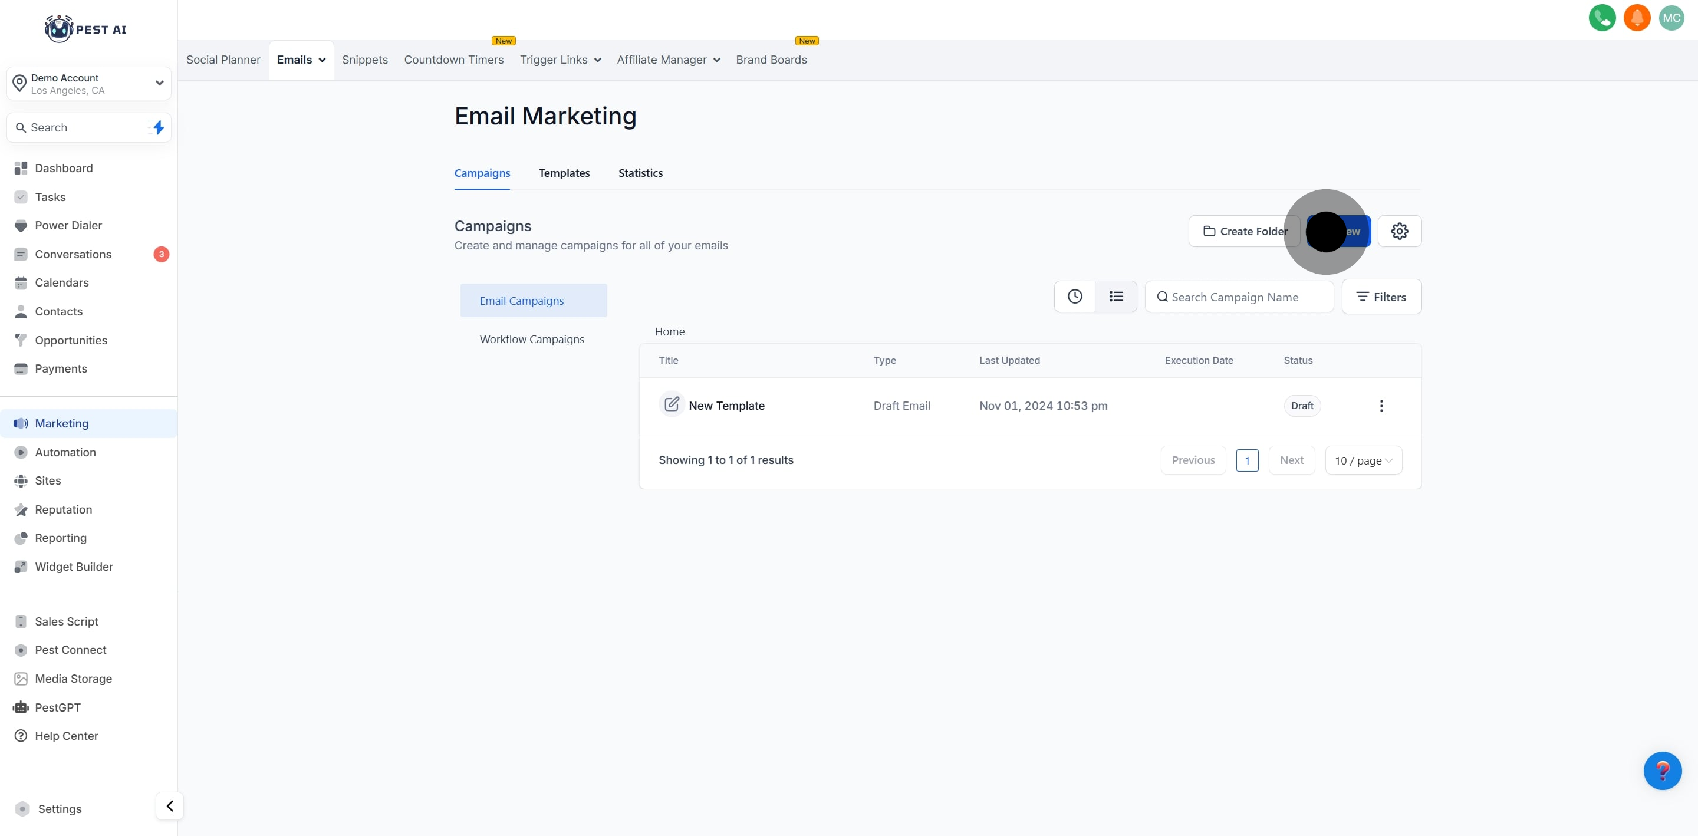The height and width of the screenshot is (836, 1698).
Task: Select Workflow Campaigns category
Action: click(x=531, y=340)
